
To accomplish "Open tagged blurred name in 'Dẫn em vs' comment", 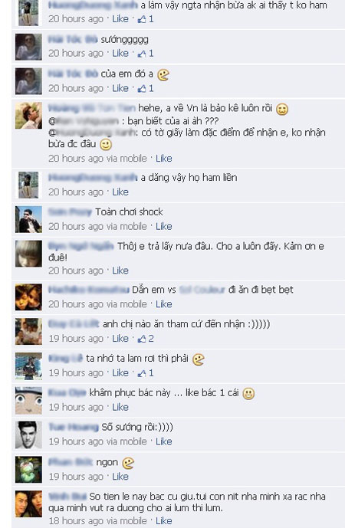I will [202, 290].
